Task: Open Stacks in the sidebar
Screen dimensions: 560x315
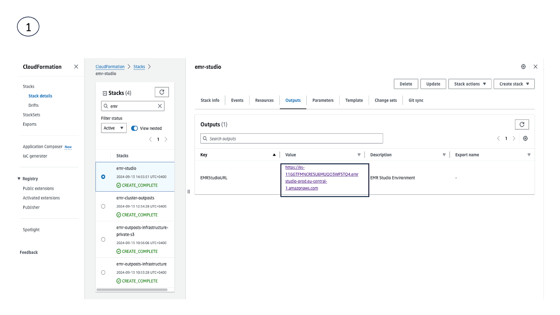Action: click(x=28, y=87)
